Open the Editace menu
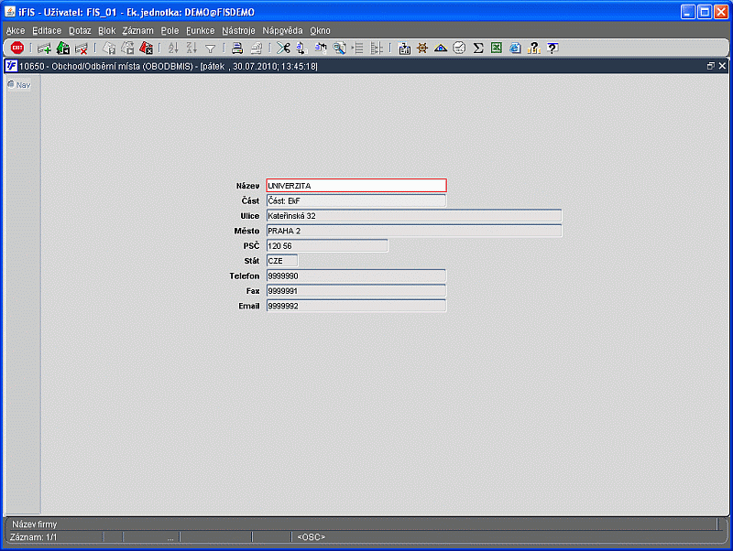This screenshot has height=551, width=733. pos(47,30)
